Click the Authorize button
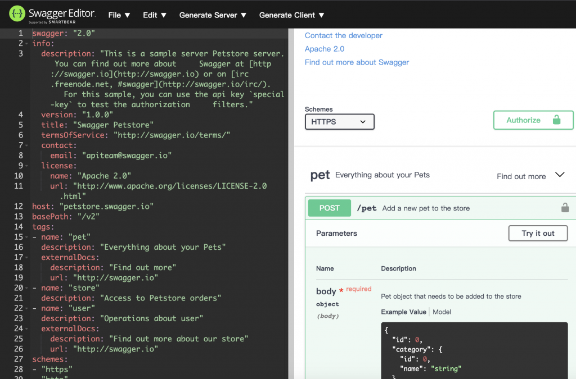Viewport: 576px width, 379px height. (533, 120)
